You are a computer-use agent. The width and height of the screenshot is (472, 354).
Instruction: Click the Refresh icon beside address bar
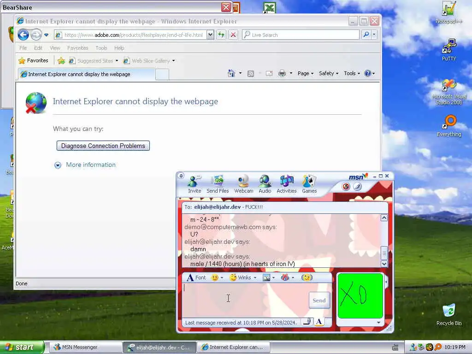tap(221, 35)
